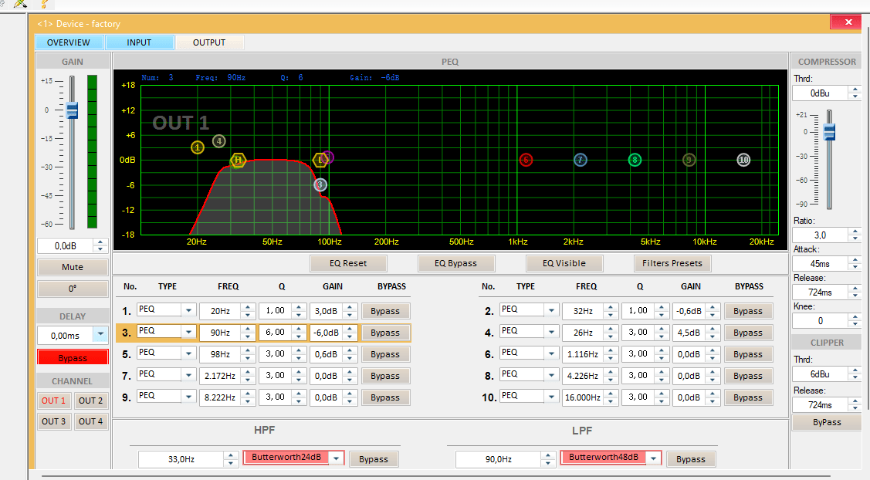Viewport: 870px width, 480px height.
Task: Toggle the 0° phase button
Action: click(x=73, y=289)
